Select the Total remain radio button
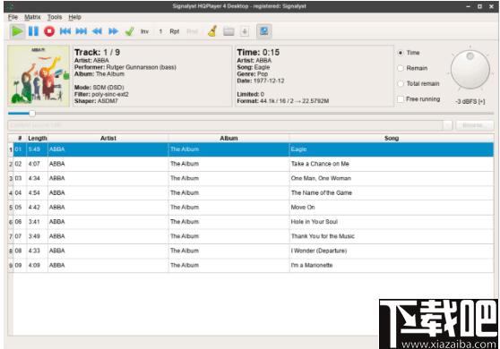Image resolution: width=500 pixels, height=349 pixels. pos(401,83)
